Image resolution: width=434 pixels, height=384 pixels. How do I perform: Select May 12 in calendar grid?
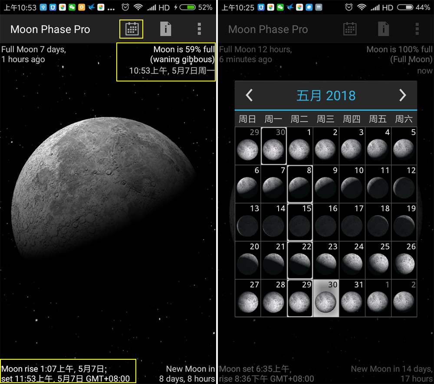pyautogui.click(x=404, y=184)
